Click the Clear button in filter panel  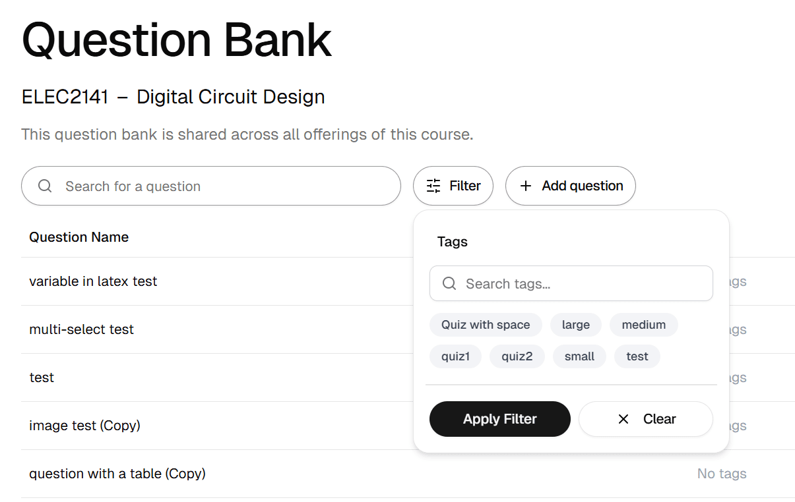click(645, 419)
